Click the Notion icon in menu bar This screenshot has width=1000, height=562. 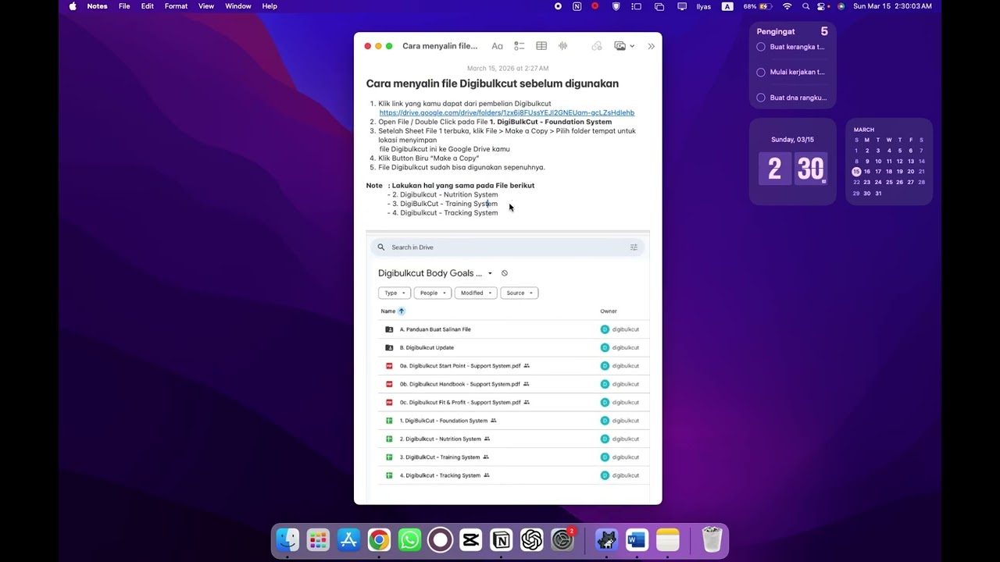pyautogui.click(x=577, y=6)
